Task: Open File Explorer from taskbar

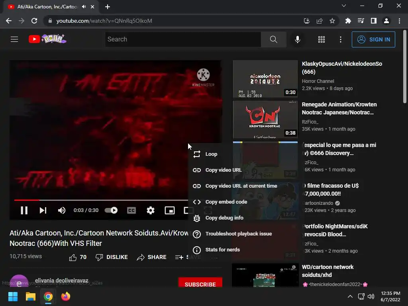Action: (x=30, y=296)
